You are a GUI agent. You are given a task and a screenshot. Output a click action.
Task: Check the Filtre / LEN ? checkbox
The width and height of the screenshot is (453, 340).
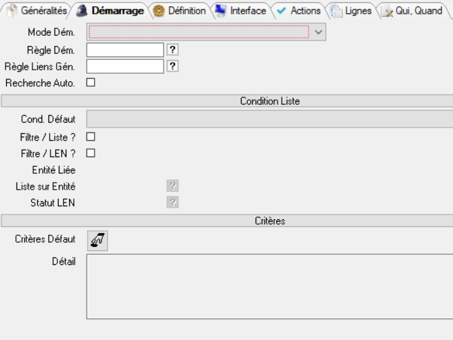(90, 153)
